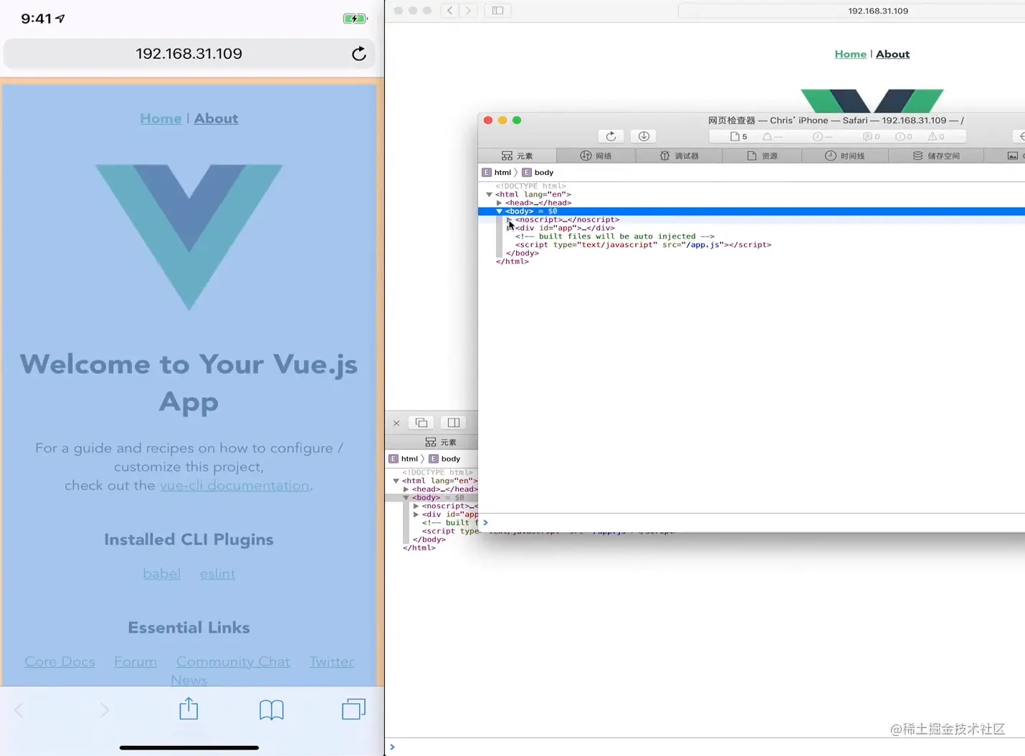This screenshot has width=1025, height=756.
Task: Click the Home link in desktop Safari
Action: (x=850, y=54)
